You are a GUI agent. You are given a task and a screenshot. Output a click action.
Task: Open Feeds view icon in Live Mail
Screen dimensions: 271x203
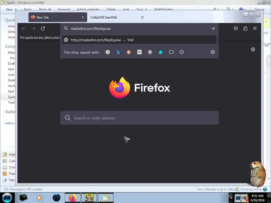(5, 174)
